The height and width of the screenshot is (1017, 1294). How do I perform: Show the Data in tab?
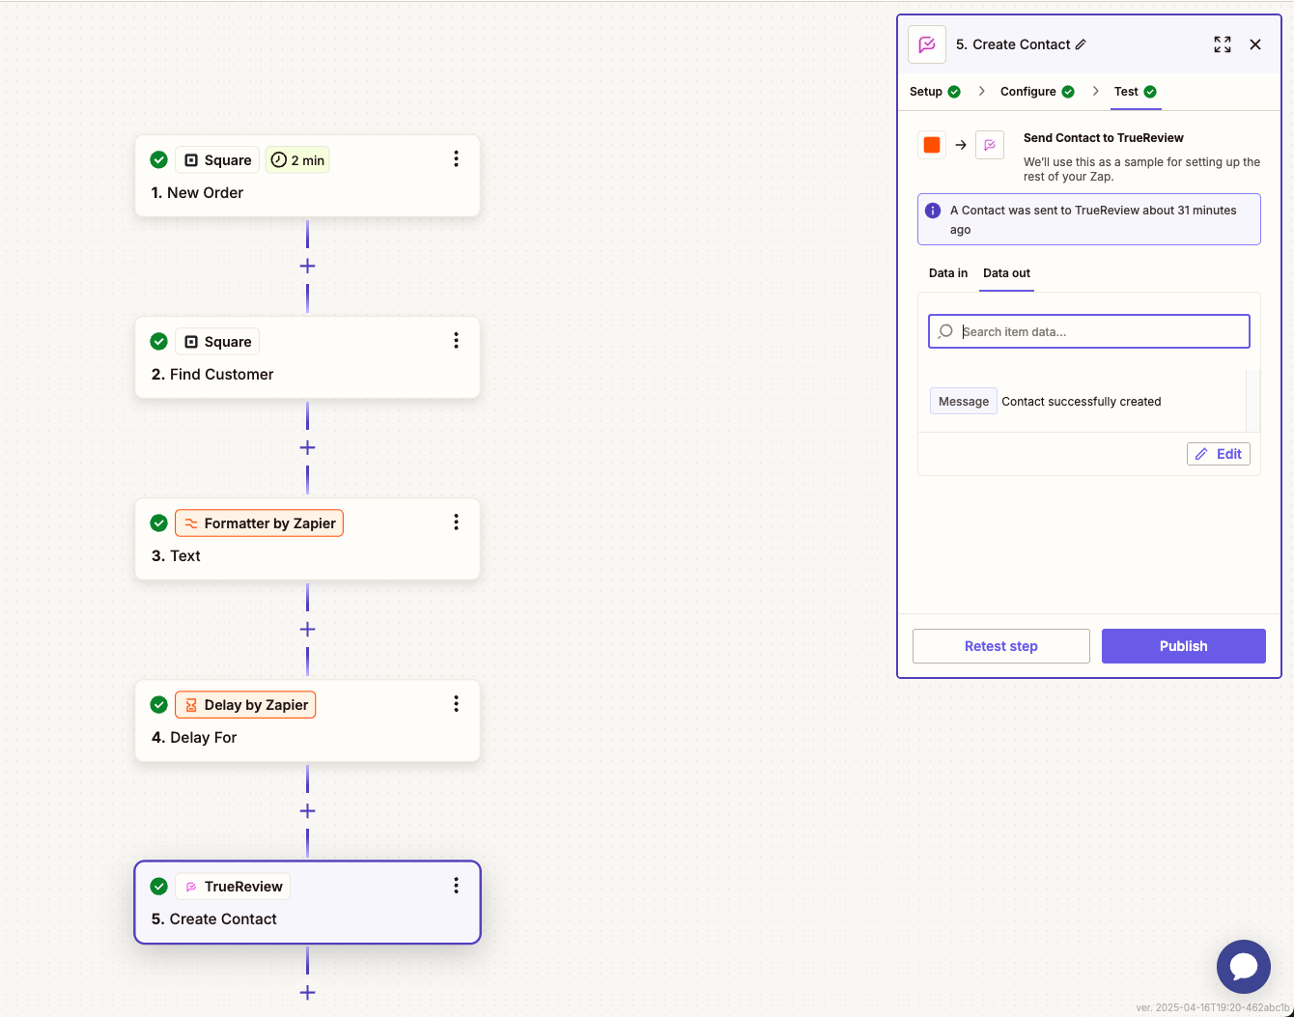pyautogui.click(x=948, y=273)
